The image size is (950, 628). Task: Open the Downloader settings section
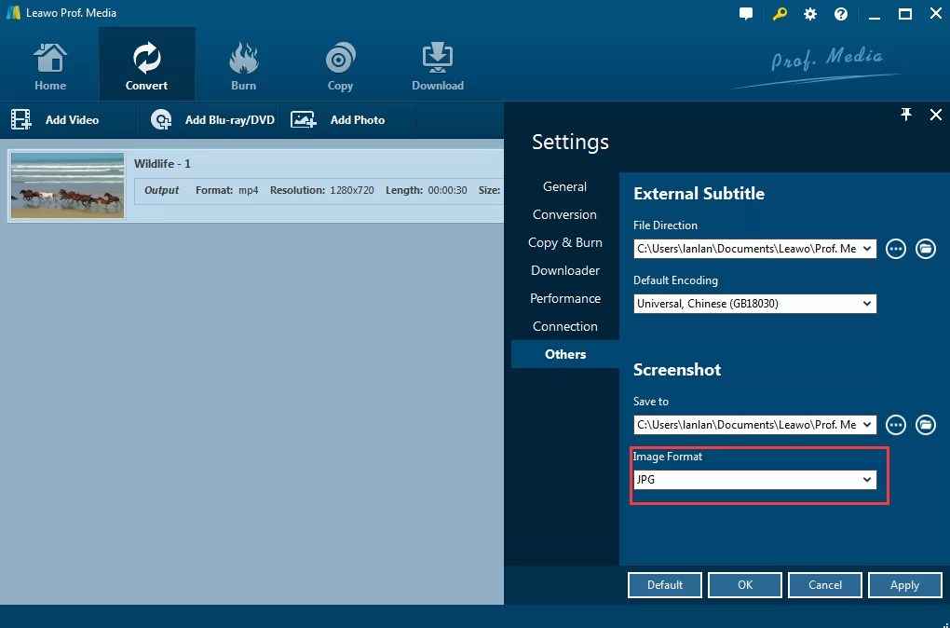tap(564, 270)
